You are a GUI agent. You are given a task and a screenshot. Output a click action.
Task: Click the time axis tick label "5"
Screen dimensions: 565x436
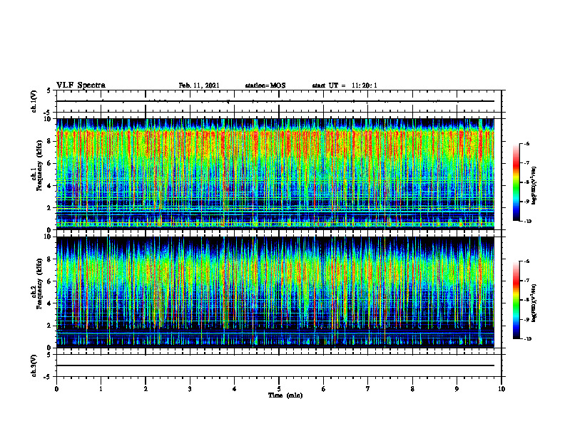tap(279, 389)
